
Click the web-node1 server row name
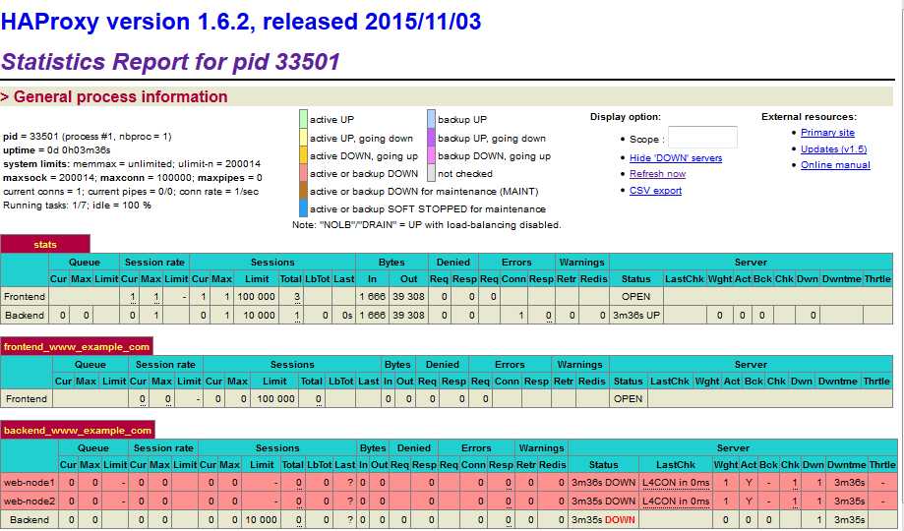29,483
